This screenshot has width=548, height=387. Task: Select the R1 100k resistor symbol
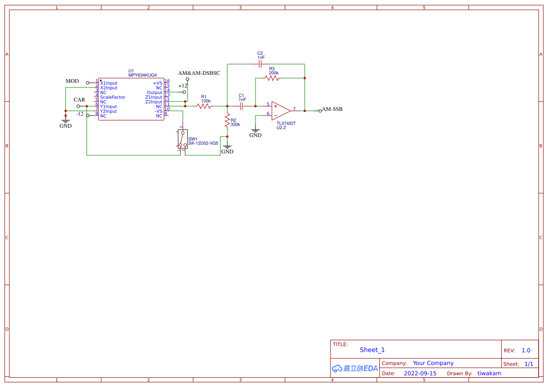click(204, 107)
